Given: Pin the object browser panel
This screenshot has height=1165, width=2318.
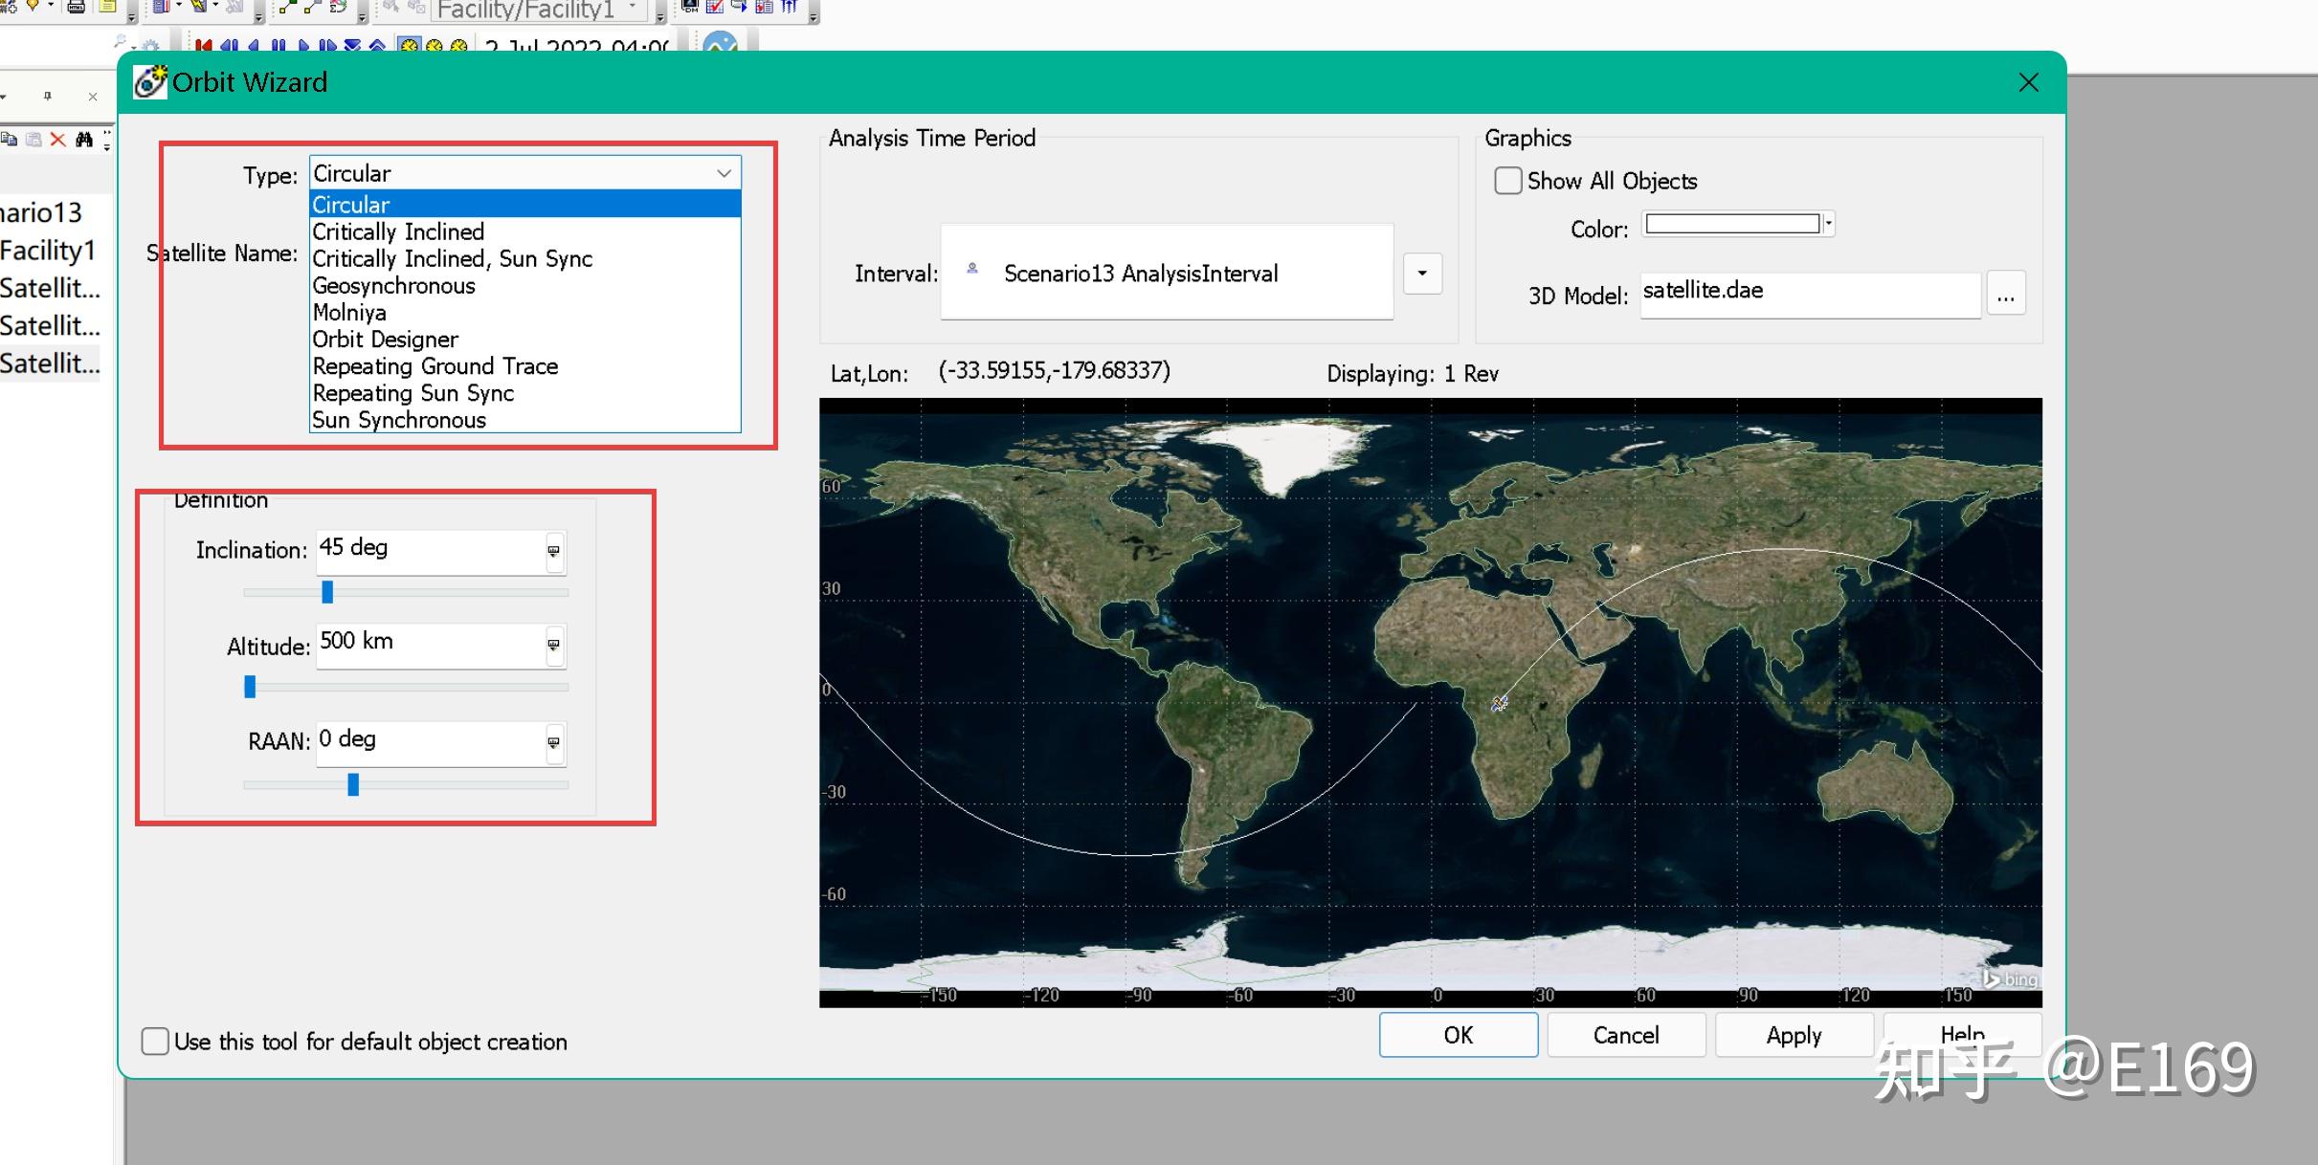Looking at the screenshot, I should pos(47,96).
